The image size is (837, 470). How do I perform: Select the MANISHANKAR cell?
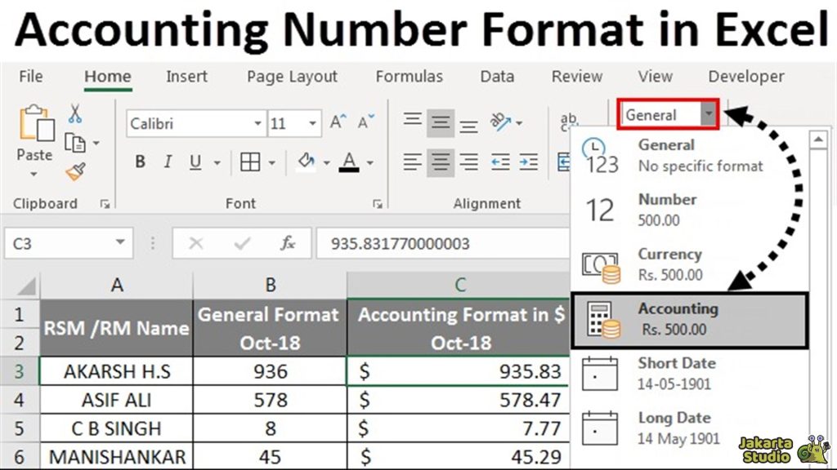(x=116, y=457)
